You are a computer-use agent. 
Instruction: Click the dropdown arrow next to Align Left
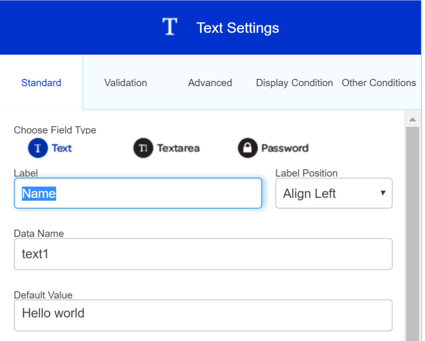383,193
